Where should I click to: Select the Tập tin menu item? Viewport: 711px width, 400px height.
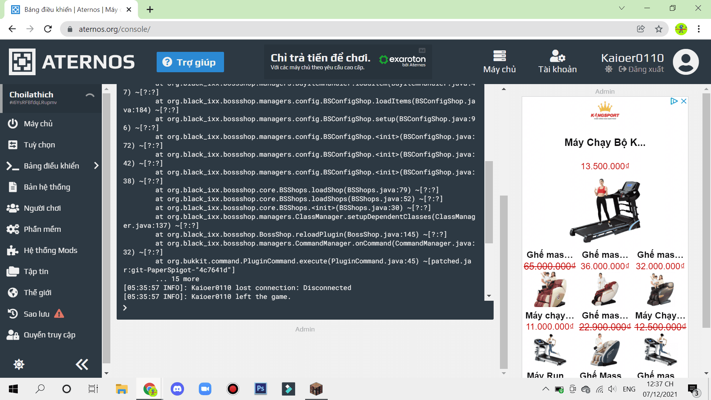click(x=36, y=271)
